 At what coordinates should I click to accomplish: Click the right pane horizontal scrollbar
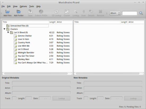pos(108,74)
